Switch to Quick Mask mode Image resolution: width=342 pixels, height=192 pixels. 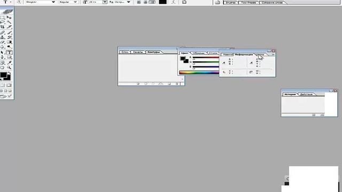click(x=9, y=85)
